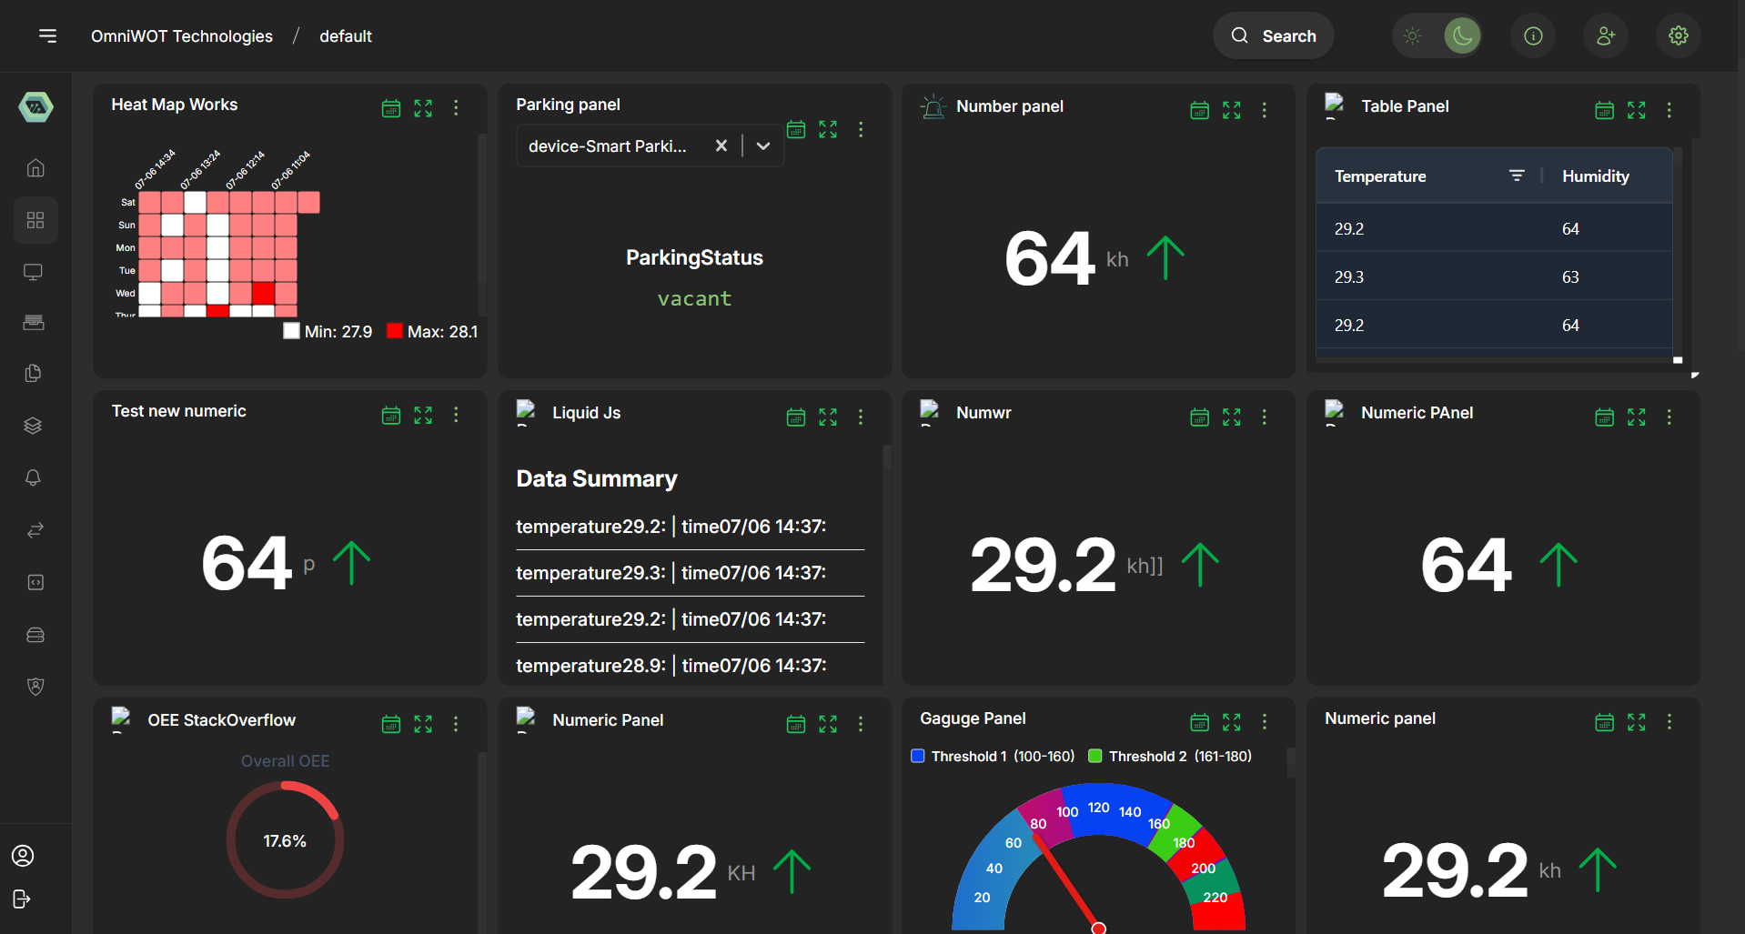Open the three-dot menu on Table Panel
The width and height of the screenshot is (1745, 934).
[x=1669, y=110]
